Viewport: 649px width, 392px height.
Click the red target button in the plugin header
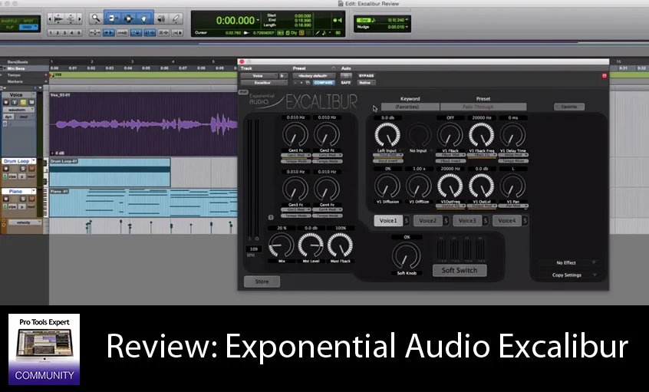click(x=605, y=75)
